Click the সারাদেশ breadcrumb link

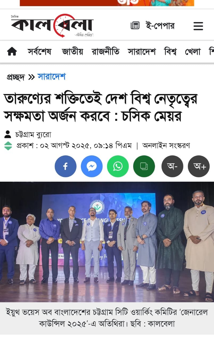[52, 77]
